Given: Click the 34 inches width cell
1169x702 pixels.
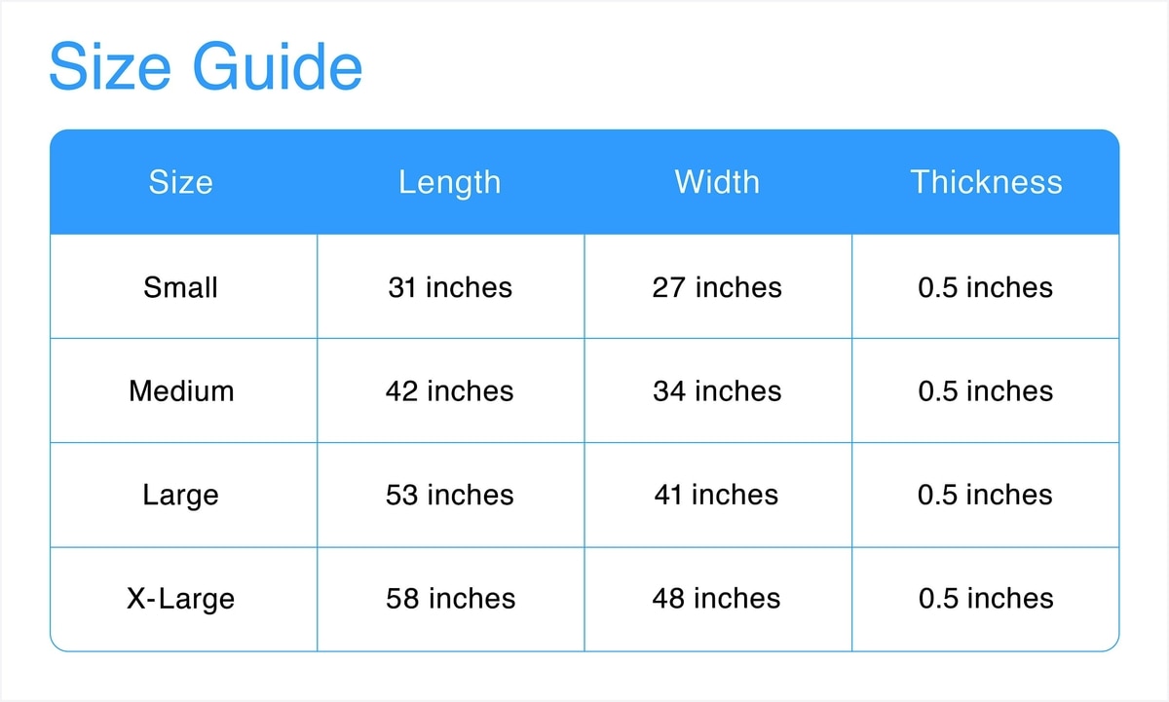Looking at the screenshot, I should 717,391.
